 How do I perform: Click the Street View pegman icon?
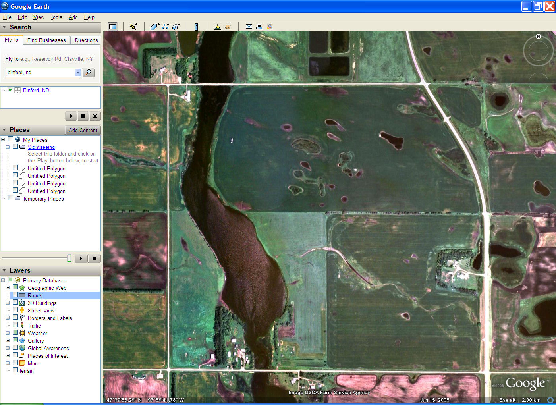[x=22, y=310]
